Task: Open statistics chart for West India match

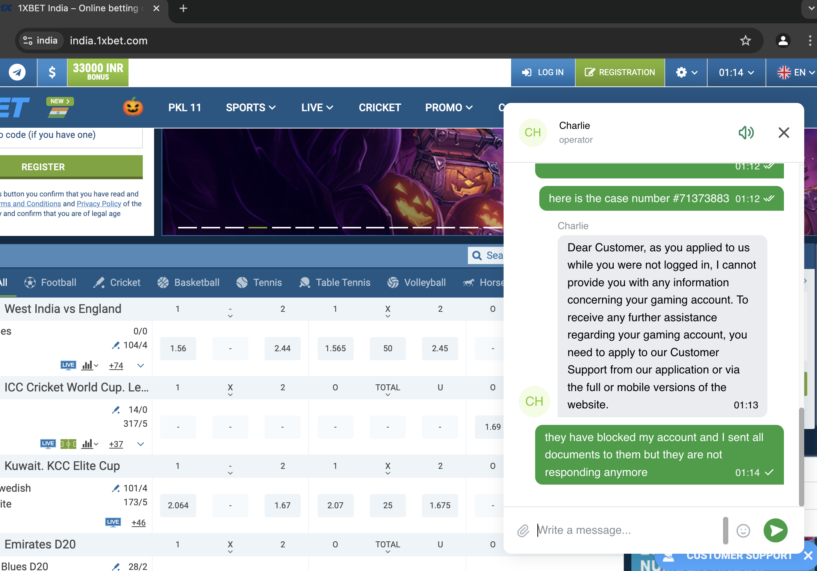Action: [x=88, y=365]
